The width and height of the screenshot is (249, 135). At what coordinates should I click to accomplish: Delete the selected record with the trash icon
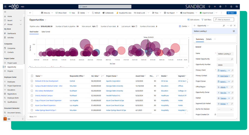(79, 13)
